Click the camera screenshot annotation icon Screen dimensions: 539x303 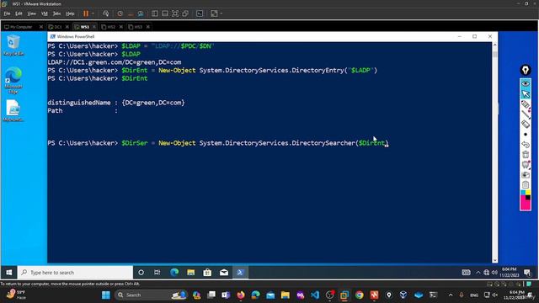tap(526, 175)
